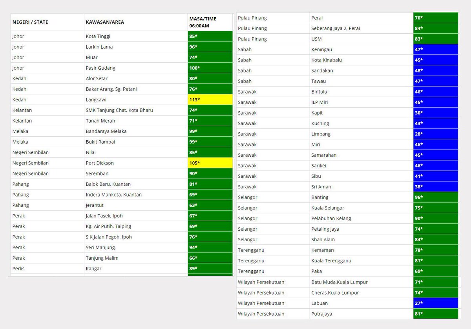Screen dimensions: 471x329
Task: Select Jalan Tasek, Ipoh cell
Action: click(136, 216)
